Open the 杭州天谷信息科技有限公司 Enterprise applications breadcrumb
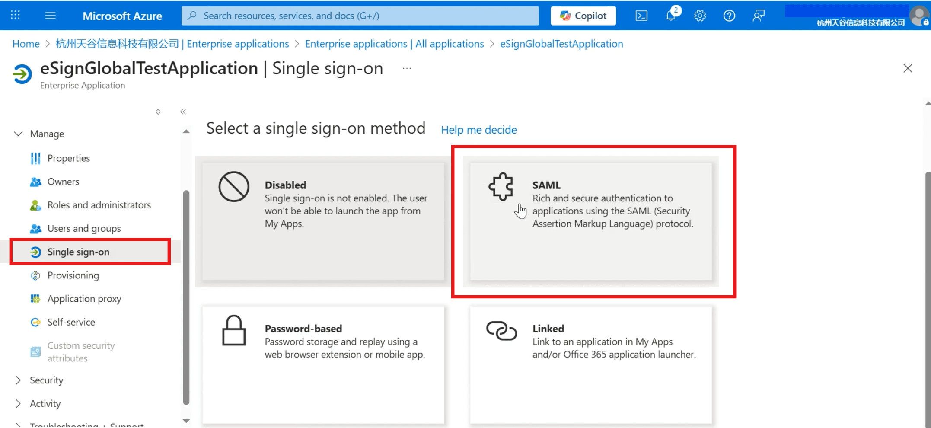The width and height of the screenshot is (931, 428). (x=172, y=44)
